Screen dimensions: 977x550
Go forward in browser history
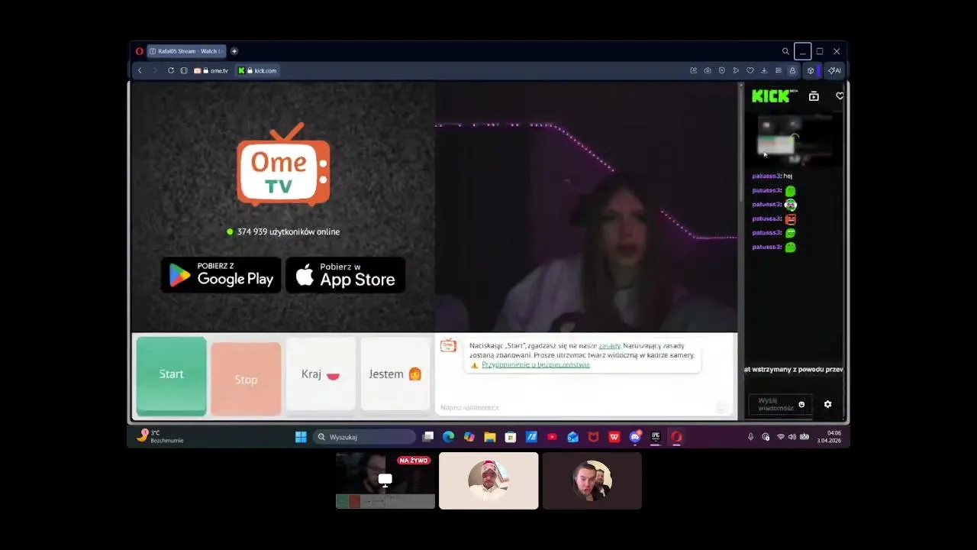tap(155, 70)
